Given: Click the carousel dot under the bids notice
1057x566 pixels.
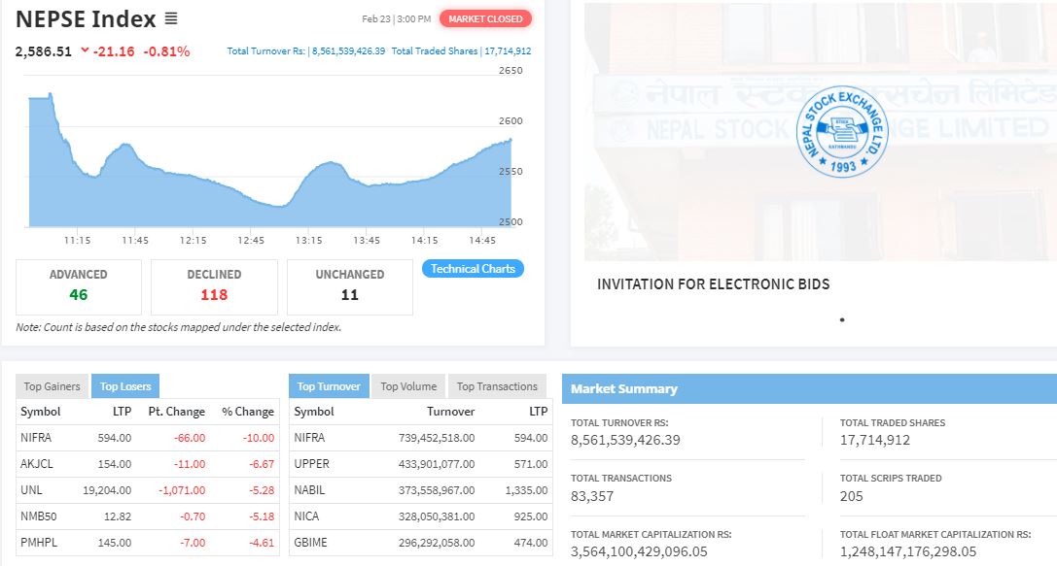Looking at the screenshot, I should click(842, 319).
